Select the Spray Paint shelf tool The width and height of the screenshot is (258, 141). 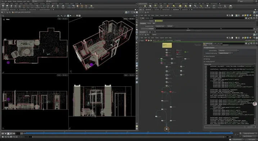[53, 6]
